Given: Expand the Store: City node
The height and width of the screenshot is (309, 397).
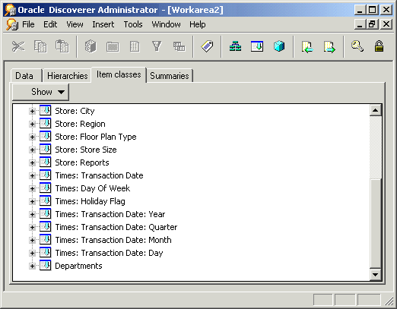Looking at the screenshot, I should (x=32, y=111).
